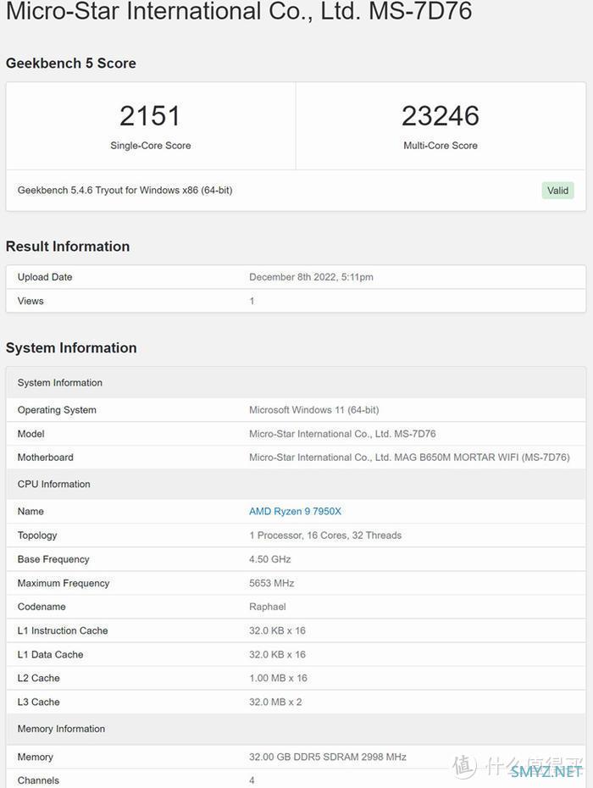This screenshot has width=593, height=788.
Task: Select the Views count value 1
Action: 252,301
